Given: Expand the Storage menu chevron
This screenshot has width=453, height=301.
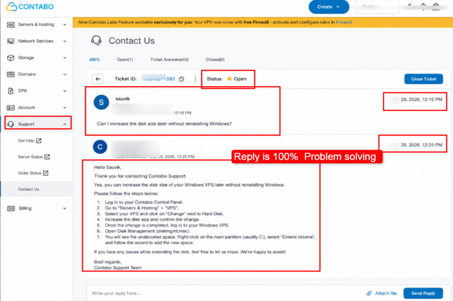Looking at the screenshot, I should tap(65, 58).
